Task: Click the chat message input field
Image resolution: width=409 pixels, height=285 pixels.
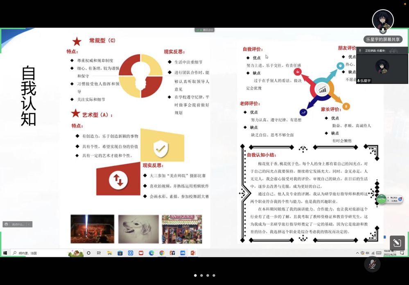Action: 18,224
